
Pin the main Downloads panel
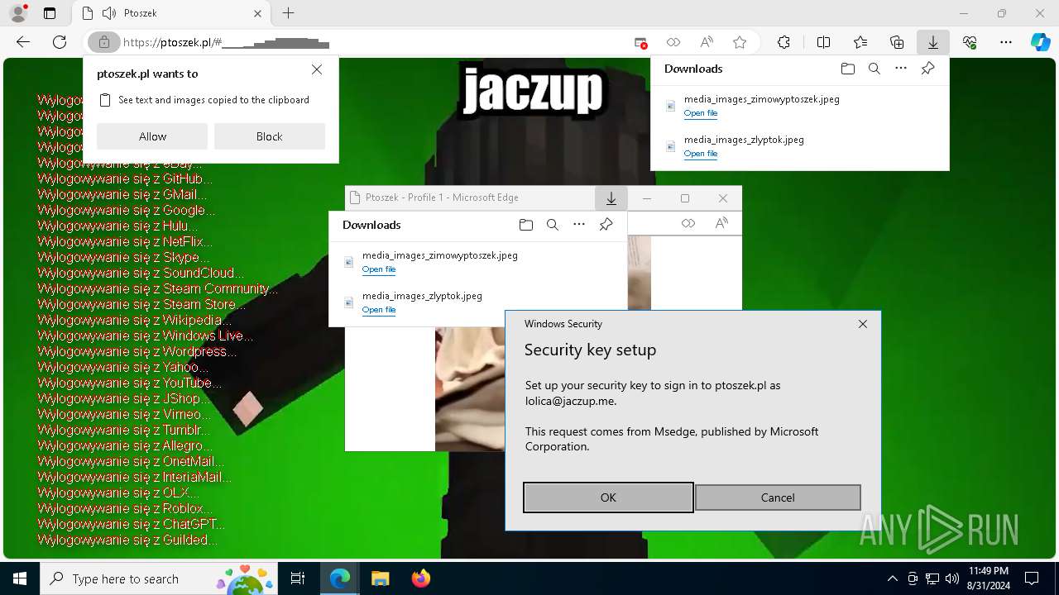pos(927,69)
